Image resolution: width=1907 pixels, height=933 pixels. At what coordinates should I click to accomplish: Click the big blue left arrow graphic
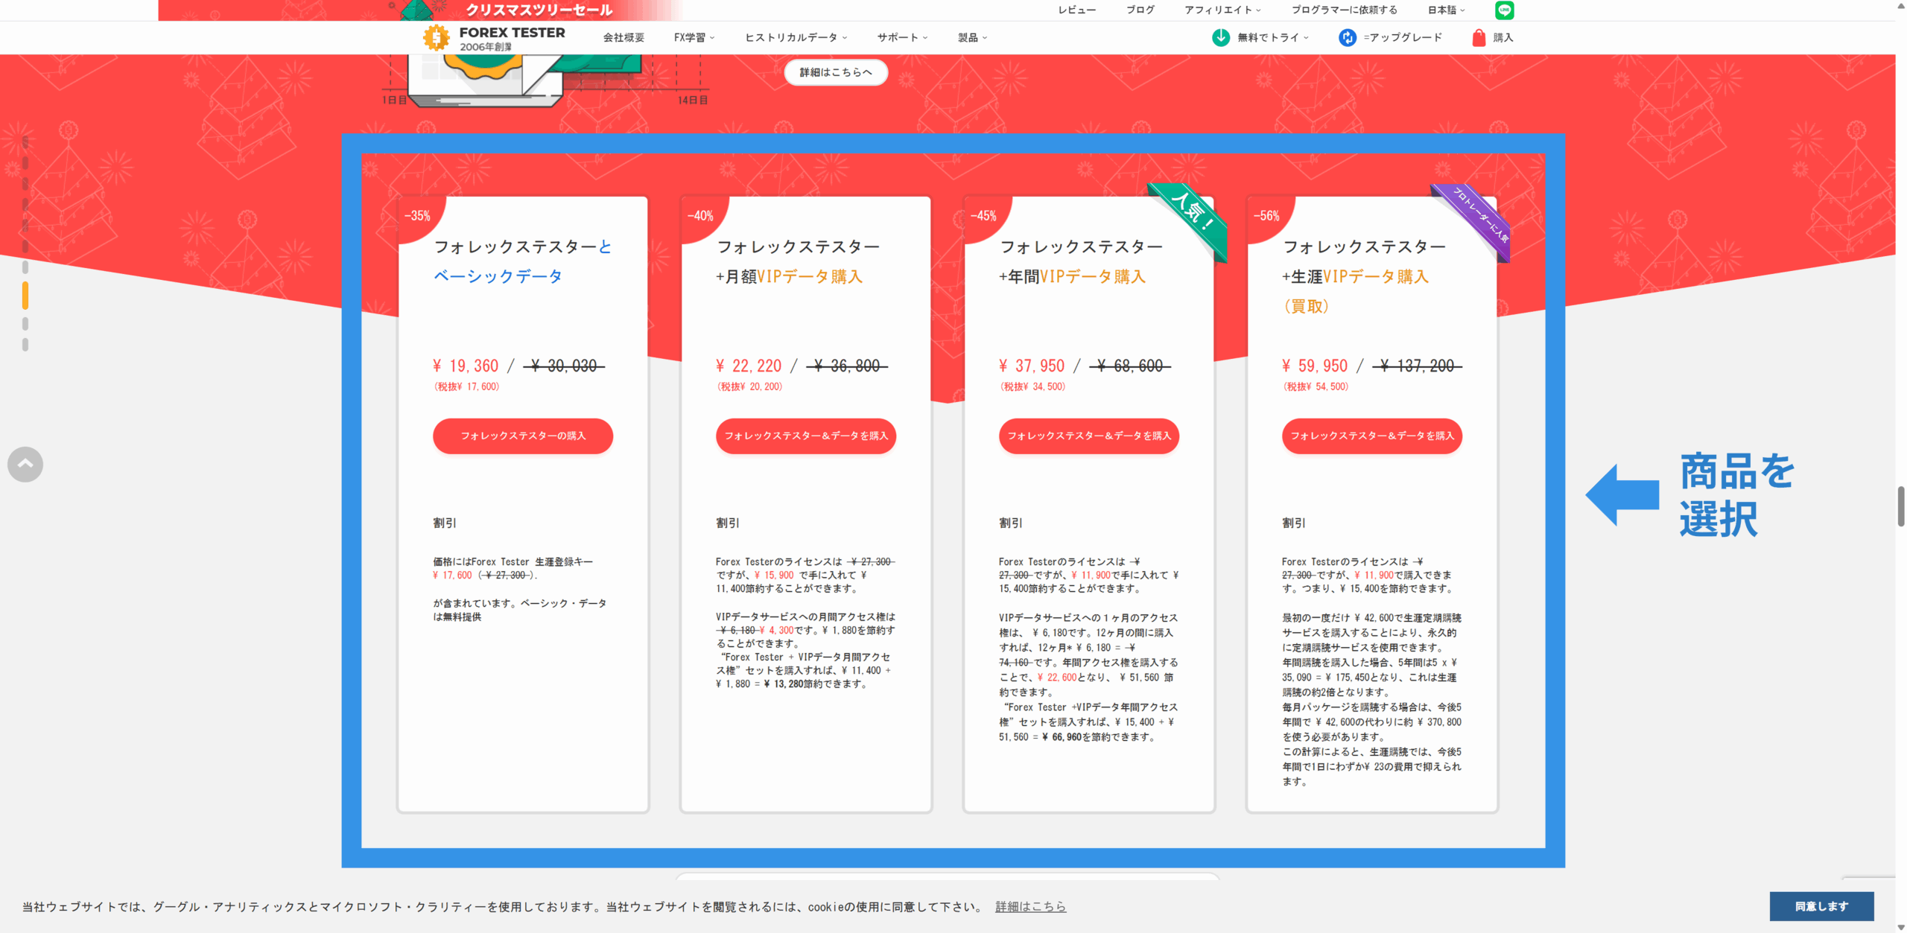click(1622, 494)
